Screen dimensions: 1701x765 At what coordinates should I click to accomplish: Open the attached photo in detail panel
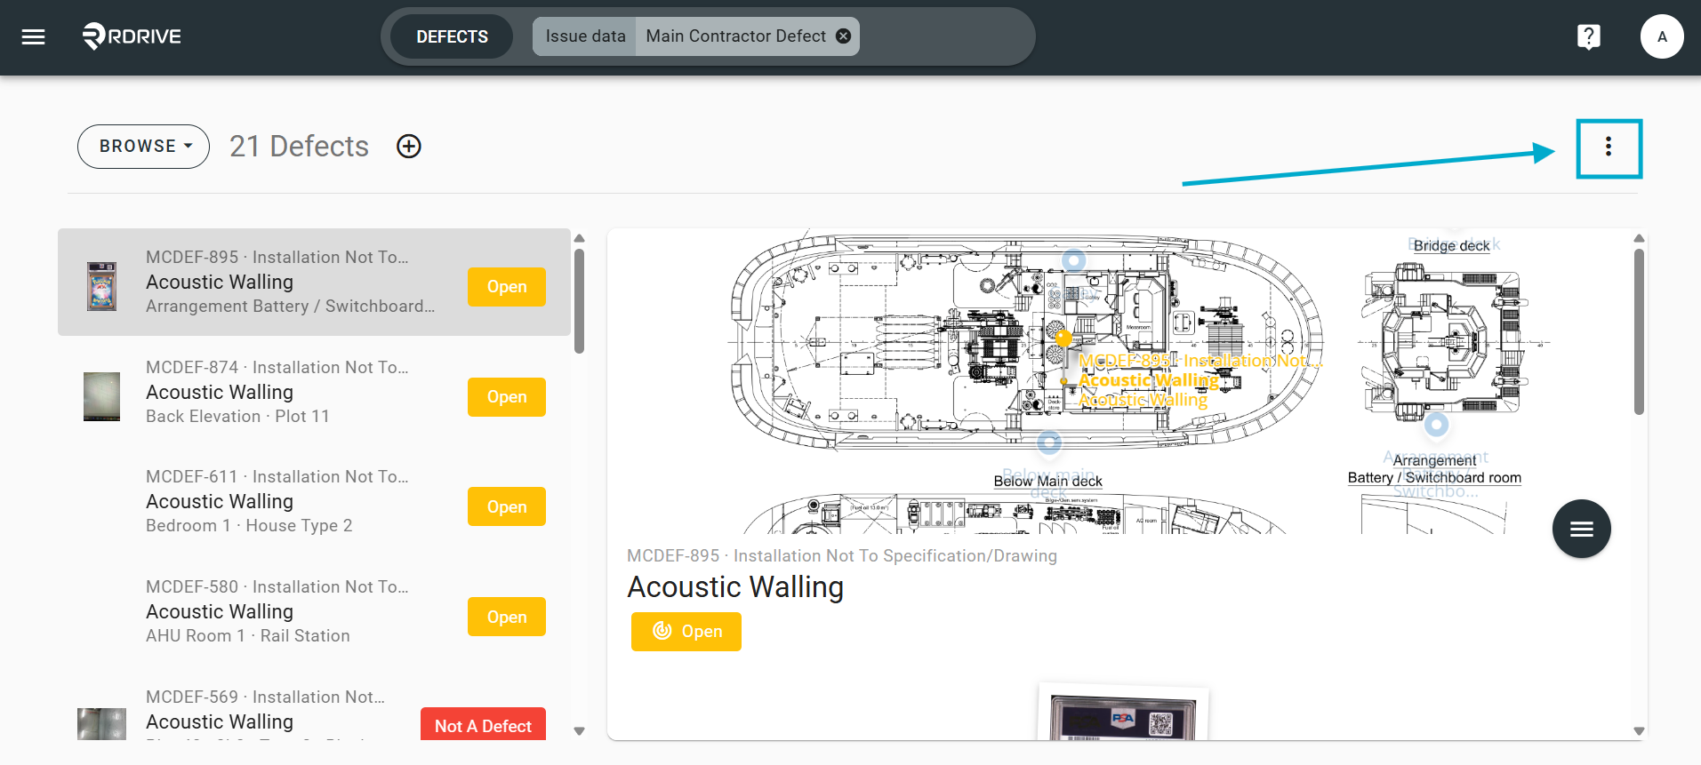click(1123, 712)
